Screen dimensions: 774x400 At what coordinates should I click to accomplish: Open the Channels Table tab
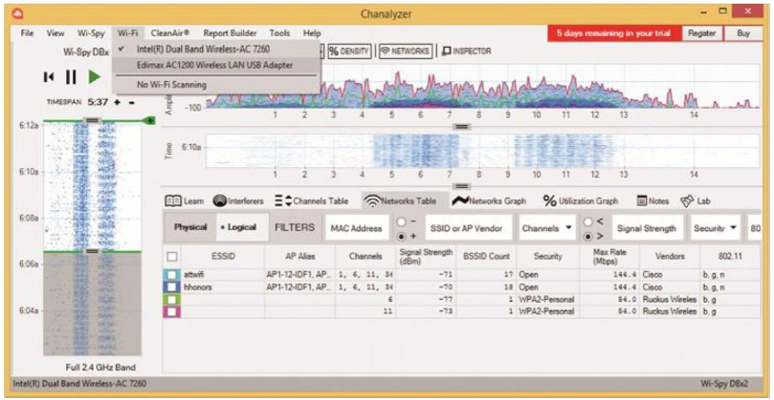tap(311, 201)
